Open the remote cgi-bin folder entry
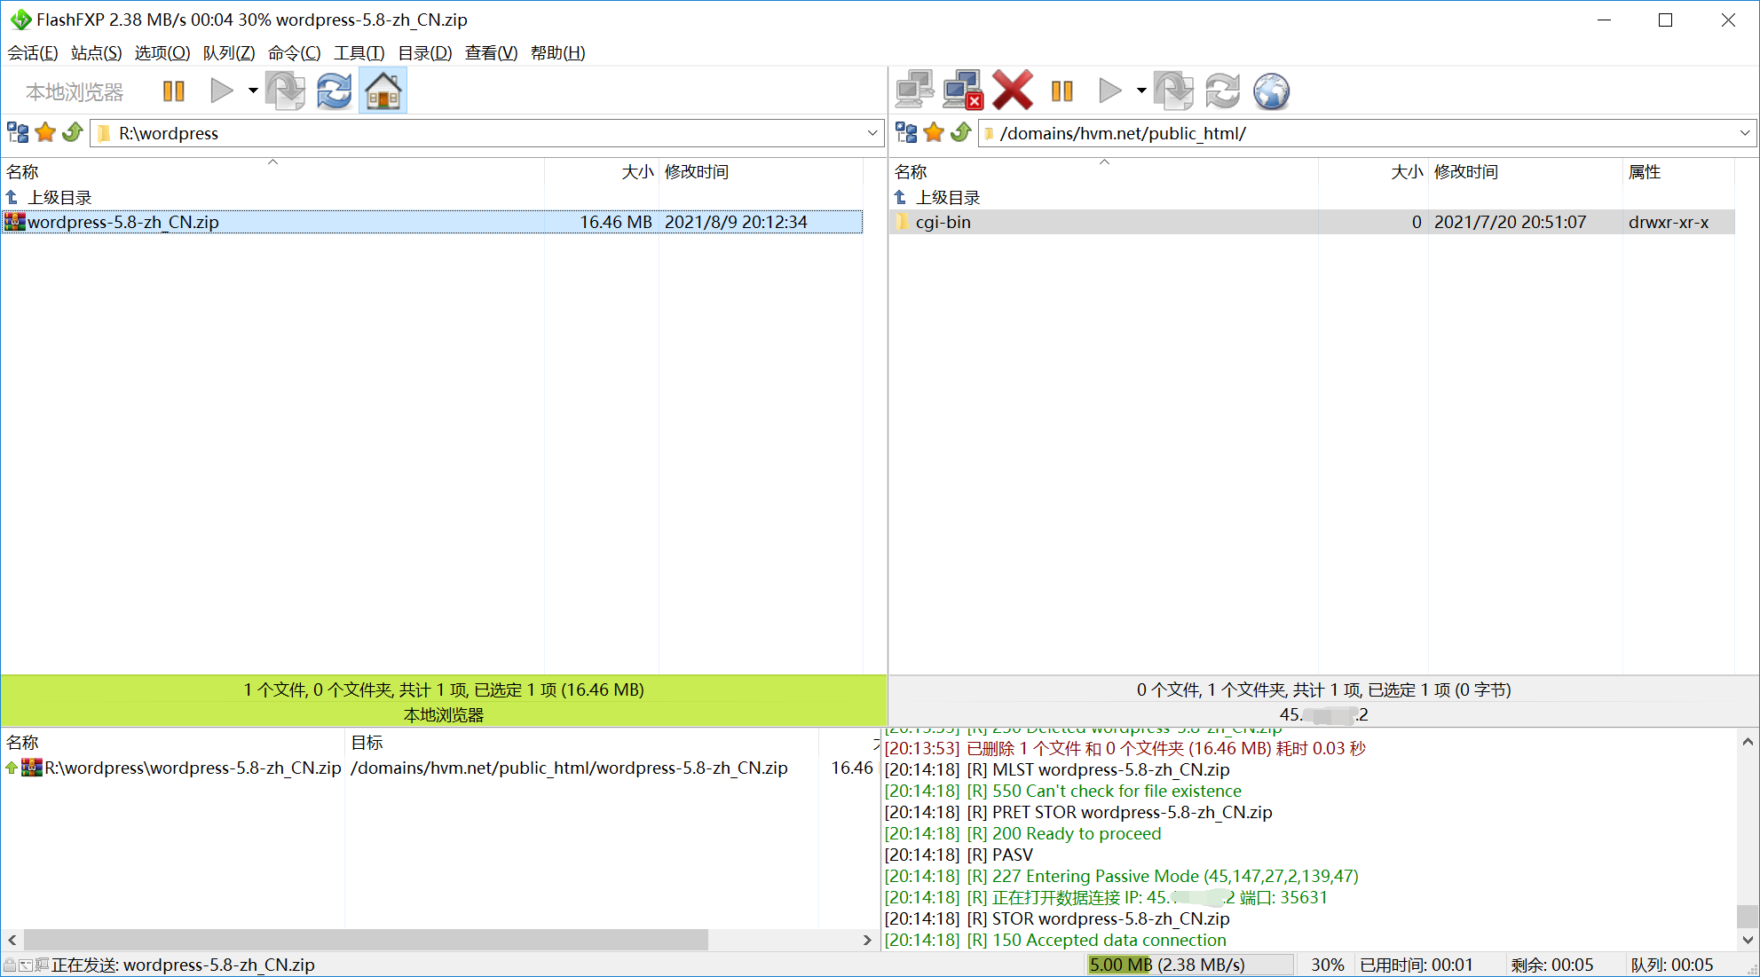Image resolution: width=1760 pixels, height=977 pixels. pos(943,222)
